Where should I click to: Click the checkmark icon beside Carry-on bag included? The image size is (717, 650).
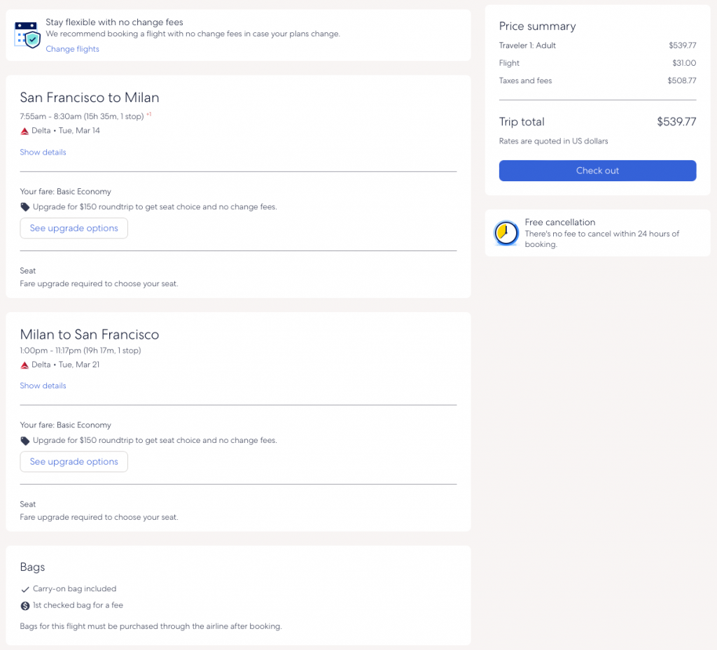tap(25, 589)
